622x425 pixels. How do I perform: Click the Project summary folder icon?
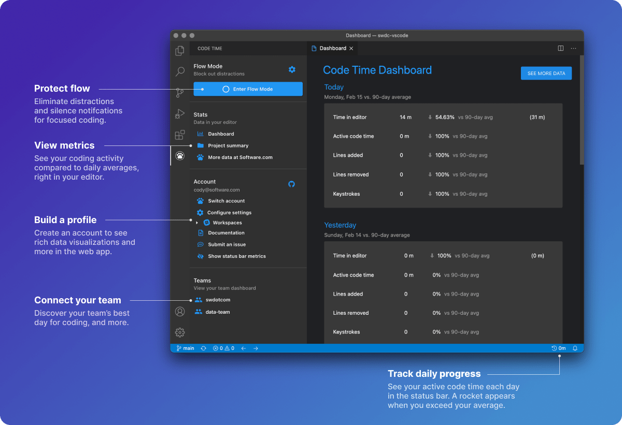[201, 145]
